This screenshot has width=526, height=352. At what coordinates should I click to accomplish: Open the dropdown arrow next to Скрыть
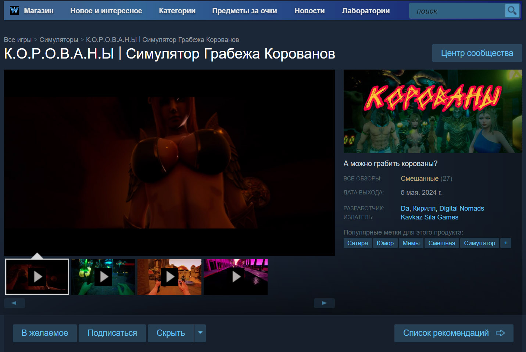[x=200, y=333]
